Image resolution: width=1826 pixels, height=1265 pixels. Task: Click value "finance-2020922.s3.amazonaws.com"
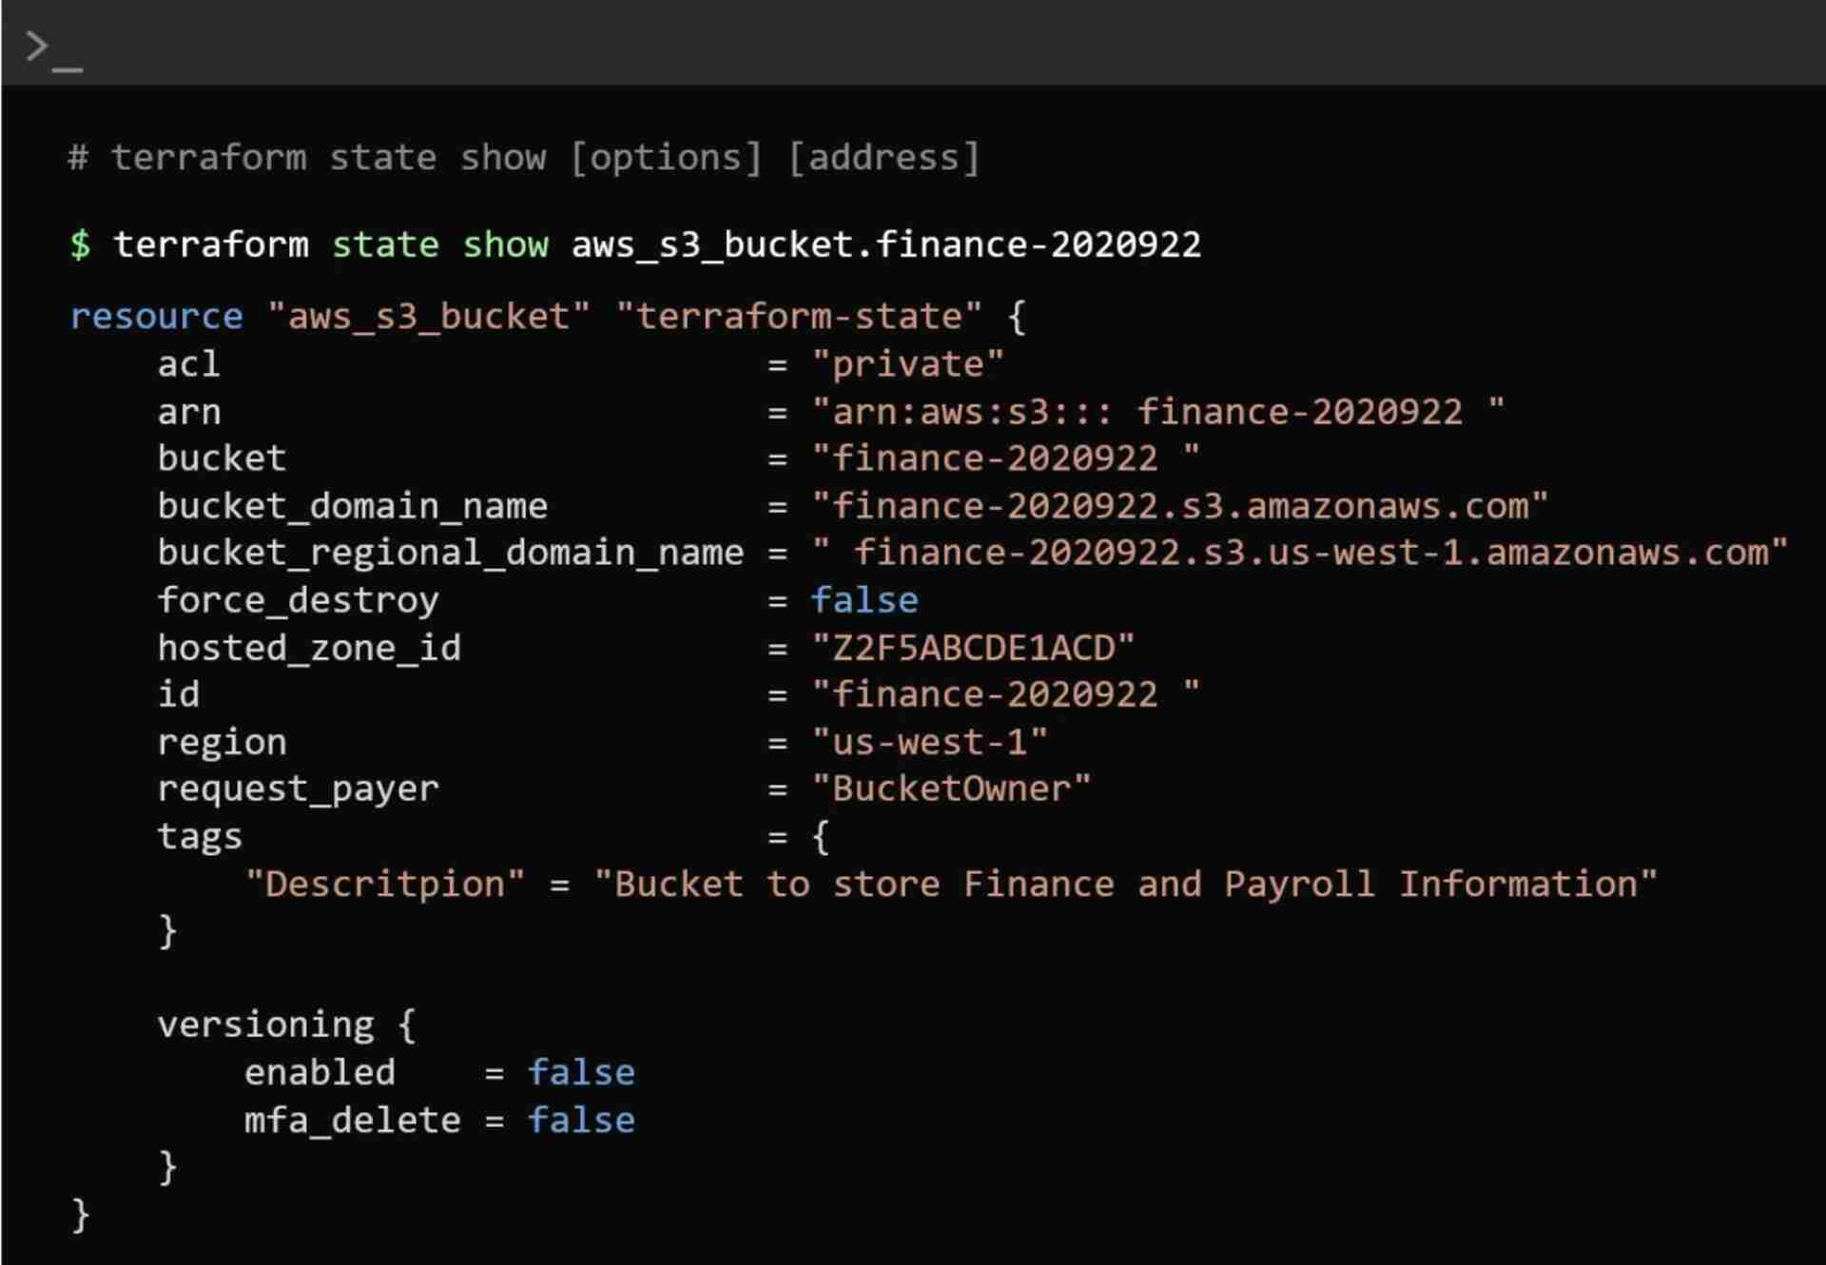click(x=1180, y=506)
